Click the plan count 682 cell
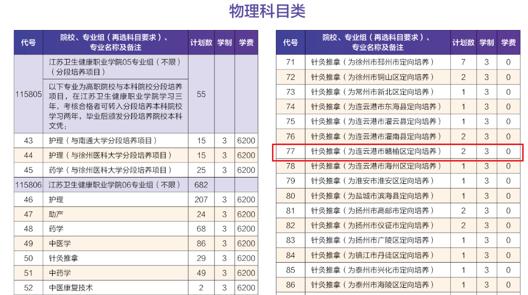 coord(201,185)
